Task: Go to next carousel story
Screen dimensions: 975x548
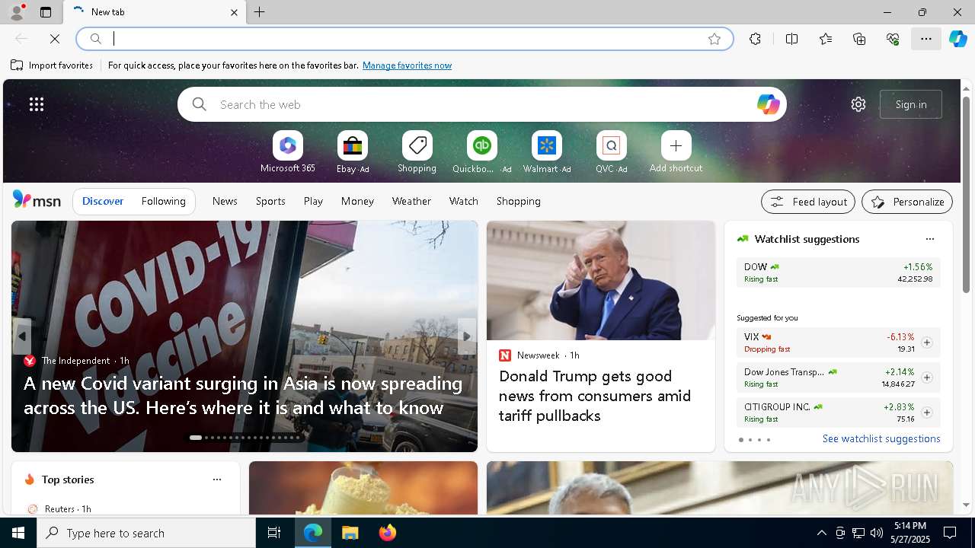Action: (x=466, y=336)
